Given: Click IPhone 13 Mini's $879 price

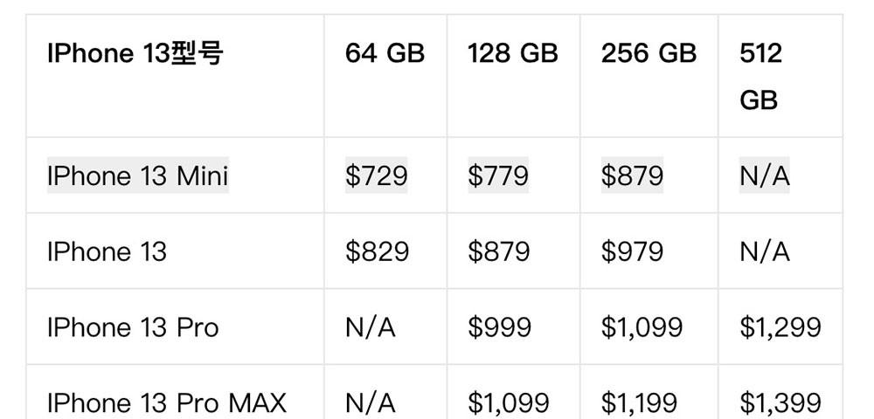Looking at the screenshot, I should (x=632, y=176).
